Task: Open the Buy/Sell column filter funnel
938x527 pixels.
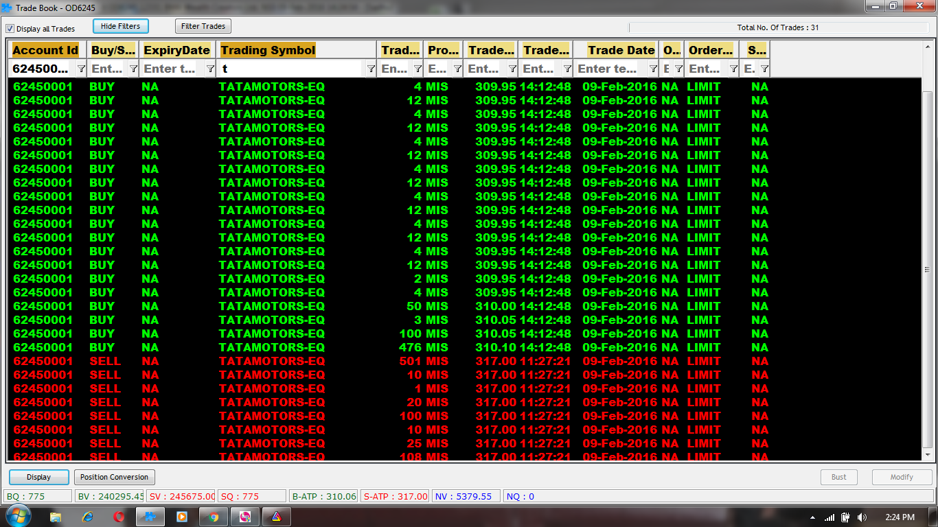Action: tap(133, 69)
